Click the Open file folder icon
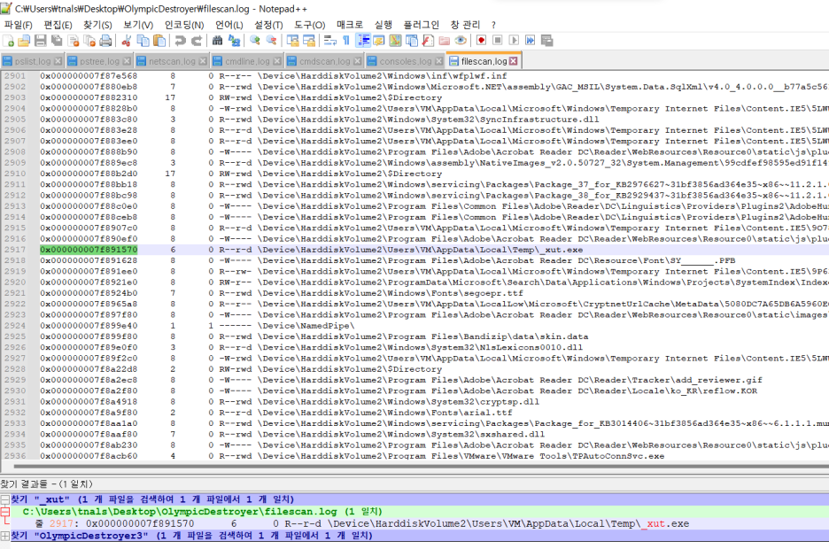 (24, 41)
